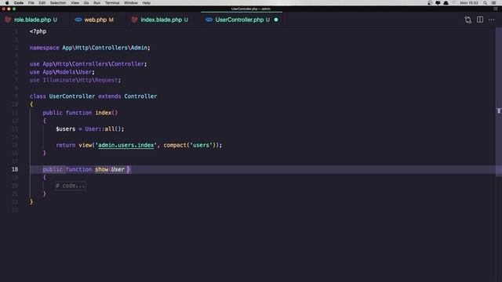Open changes compare icon in editor toolbar
Viewport: 502px width, 282px height.
pyautogui.click(x=468, y=20)
